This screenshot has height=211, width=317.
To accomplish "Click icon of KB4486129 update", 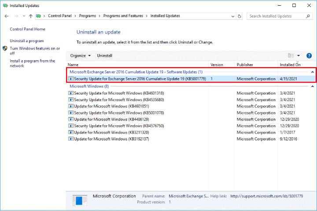I will click(71, 119).
